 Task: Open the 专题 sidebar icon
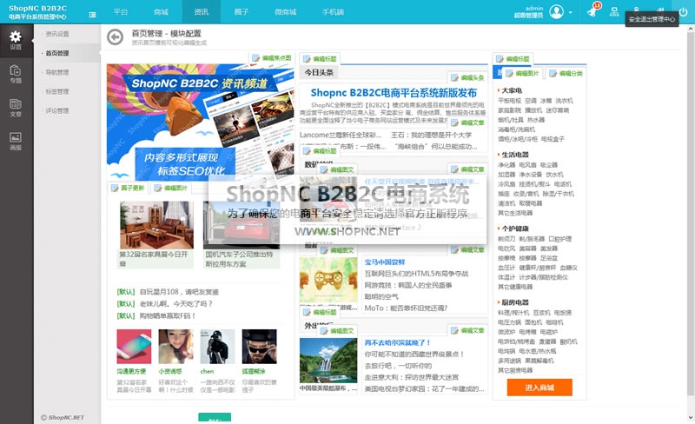(x=16, y=74)
